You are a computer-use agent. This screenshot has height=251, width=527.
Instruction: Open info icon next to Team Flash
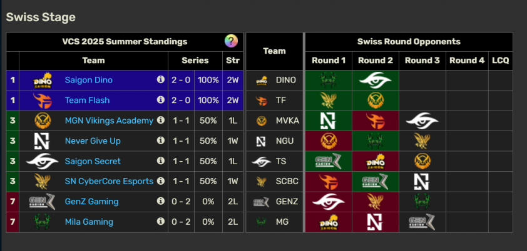point(161,99)
